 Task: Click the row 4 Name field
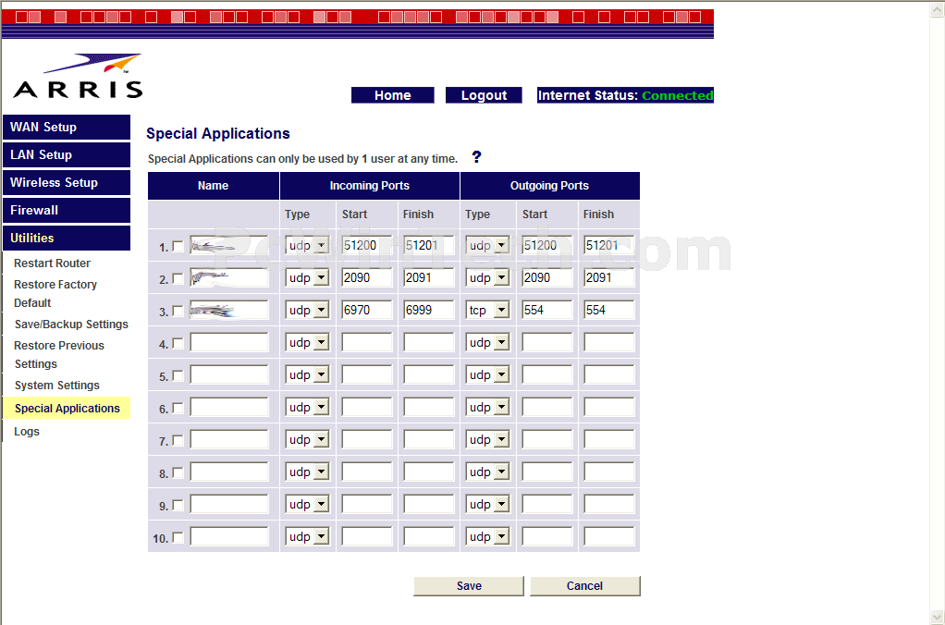229,342
